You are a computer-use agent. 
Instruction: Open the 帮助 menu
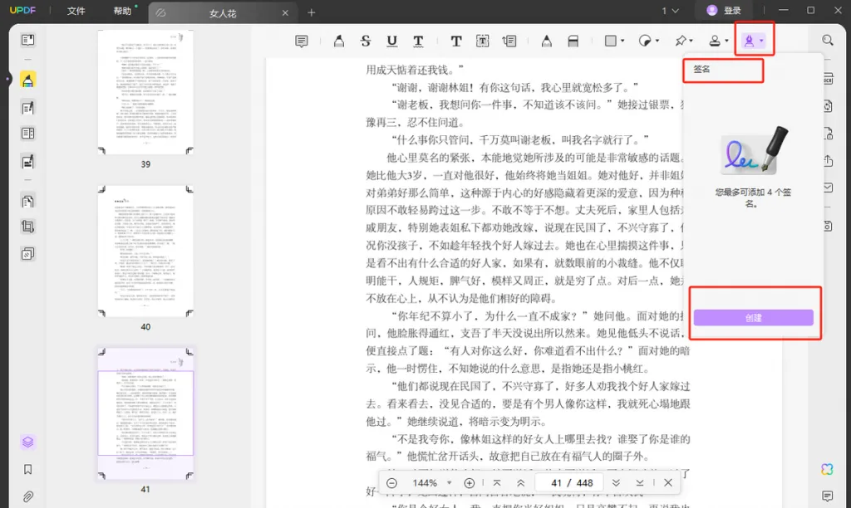pos(123,11)
